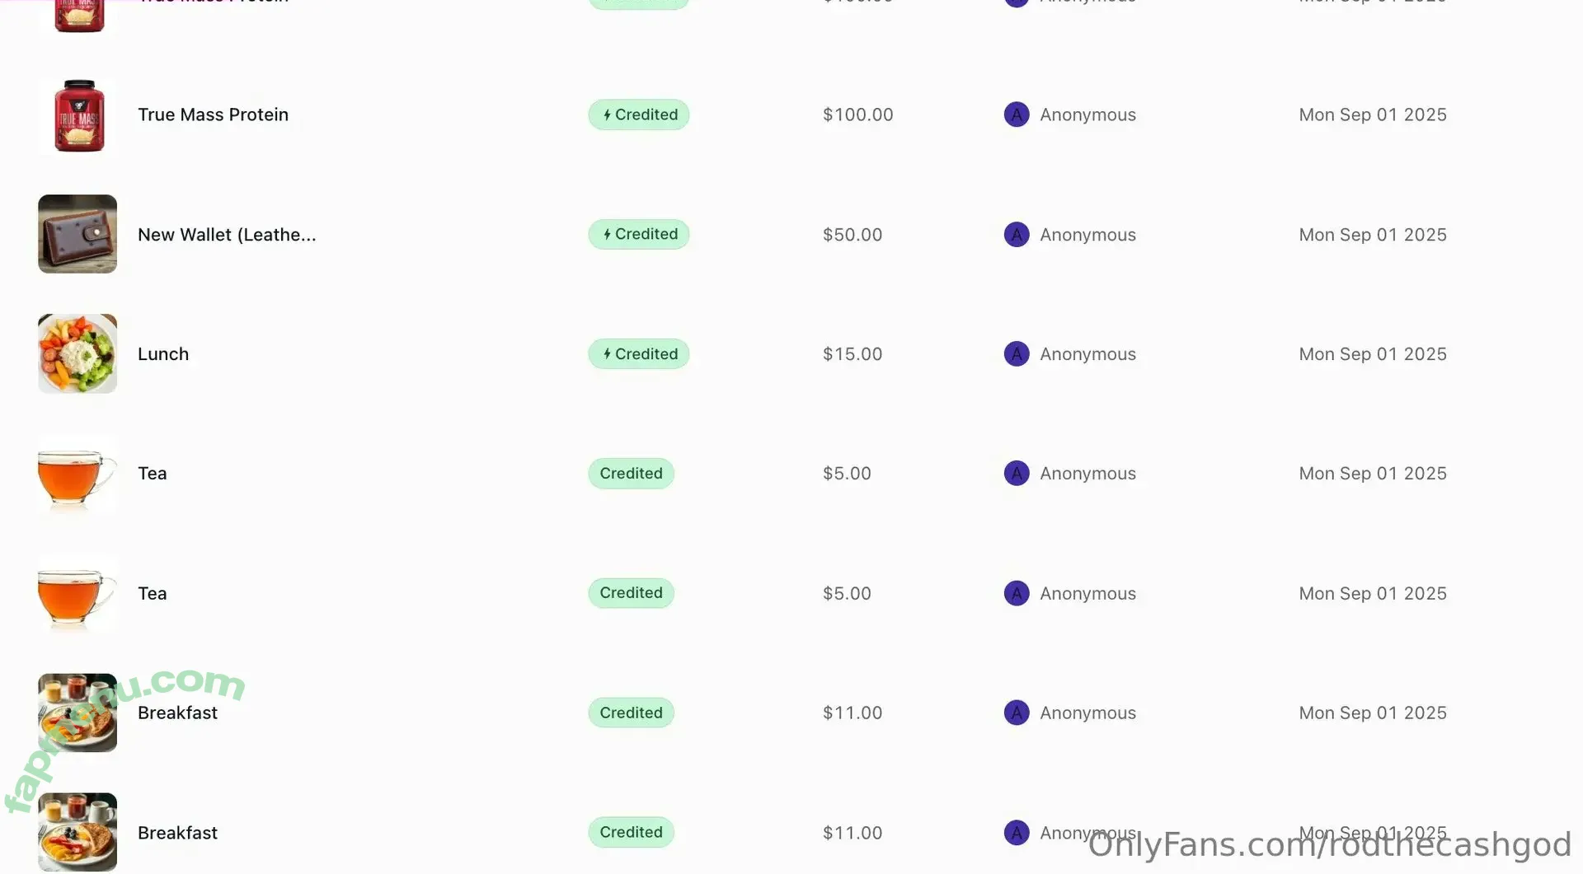Open the leather wallet thumbnail
1583x874 pixels.
[x=78, y=234]
